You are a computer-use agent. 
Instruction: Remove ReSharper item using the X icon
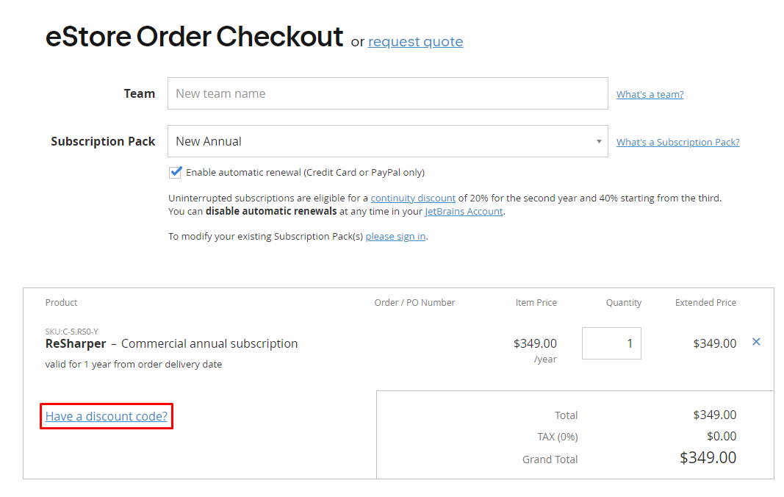click(x=756, y=342)
